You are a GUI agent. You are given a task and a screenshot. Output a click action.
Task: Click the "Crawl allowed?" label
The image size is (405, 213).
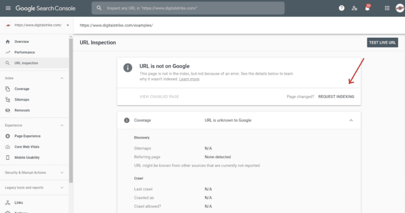(x=148, y=206)
